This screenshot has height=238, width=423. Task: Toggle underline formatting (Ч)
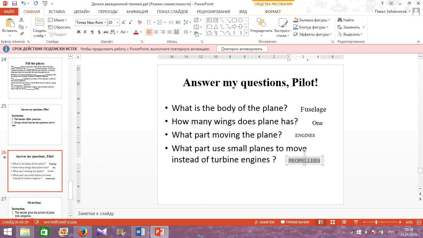pyautogui.click(x=92, y=32)
